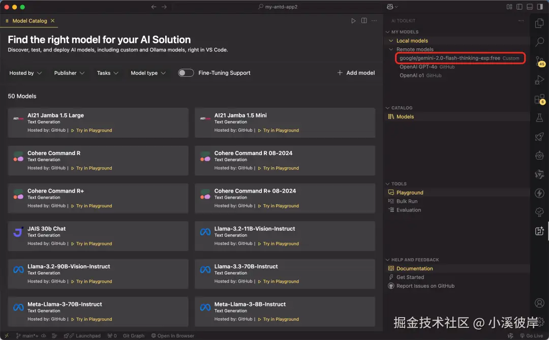Open the Testing flask icon
The width and height of the screenshot is (549, 340).
(539, 117)
